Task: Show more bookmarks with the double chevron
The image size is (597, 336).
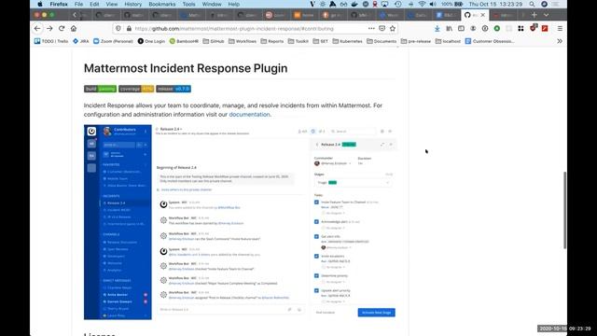Action: (560, 41)
